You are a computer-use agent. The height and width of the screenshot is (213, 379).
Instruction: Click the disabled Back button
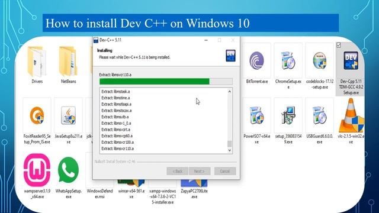point(178,171)
